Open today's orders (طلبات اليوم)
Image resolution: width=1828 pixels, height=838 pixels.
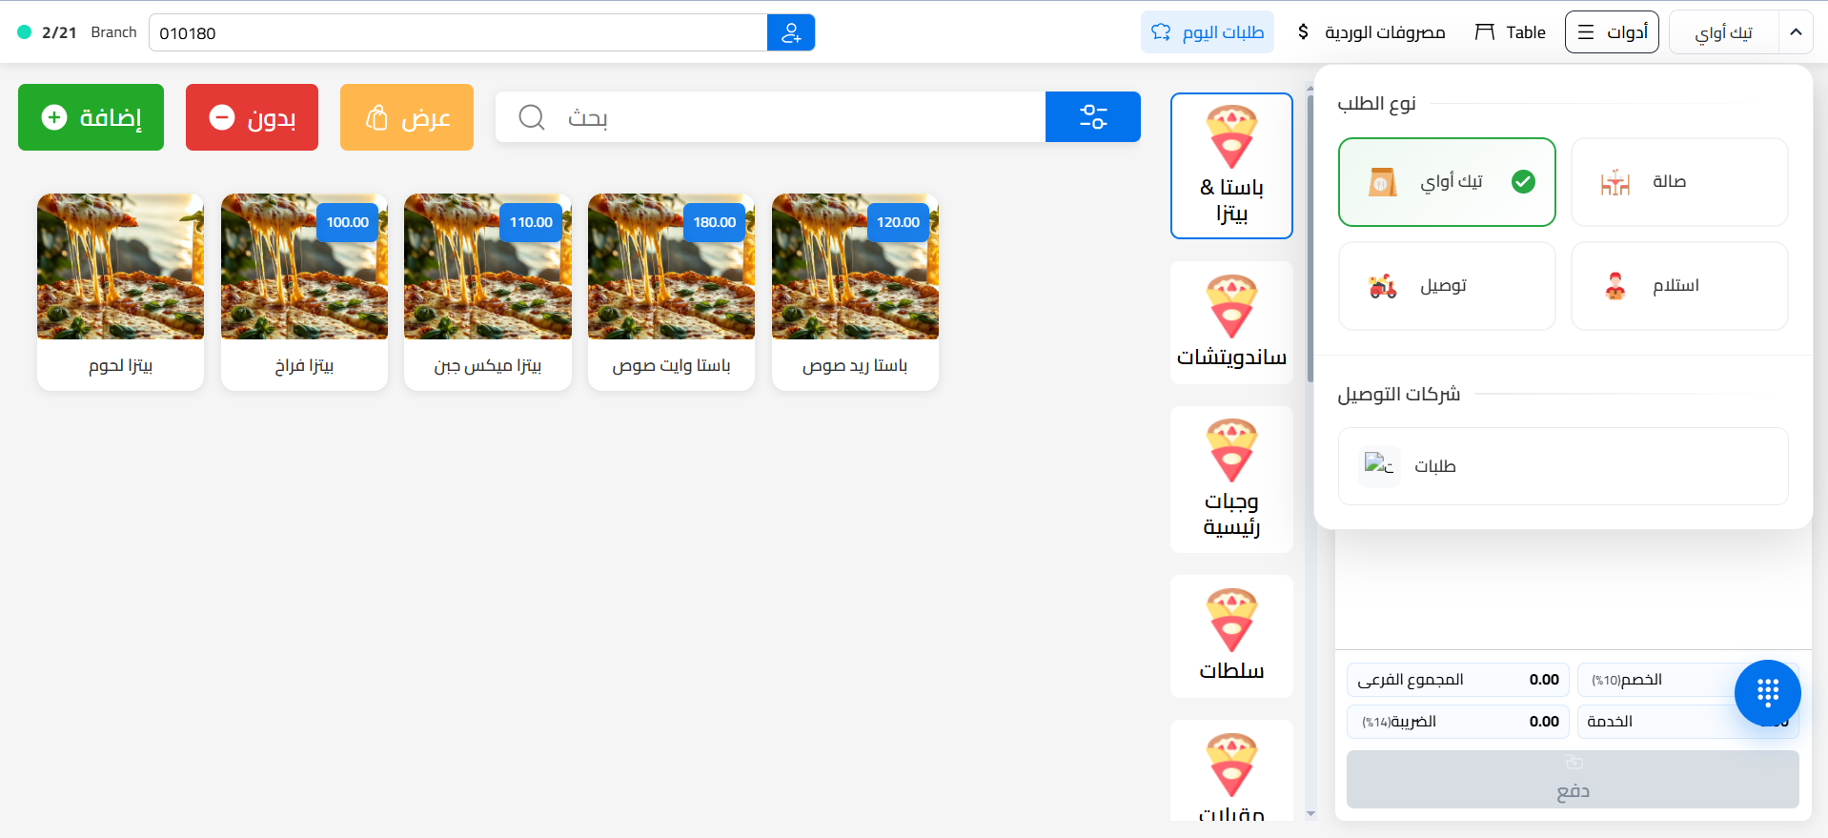1208,32
